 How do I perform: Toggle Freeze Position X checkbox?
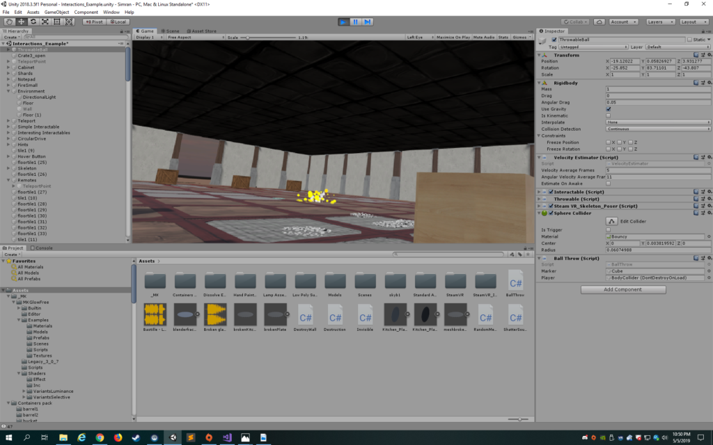pos(609,143)
